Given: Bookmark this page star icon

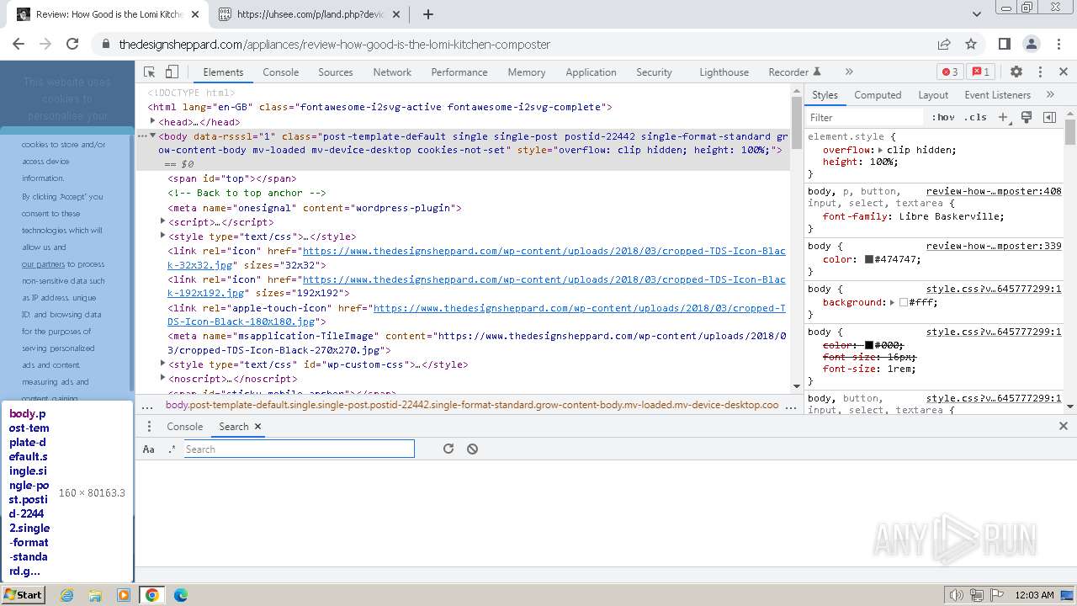Looking at the screenshot, I should tap(971, 45).
